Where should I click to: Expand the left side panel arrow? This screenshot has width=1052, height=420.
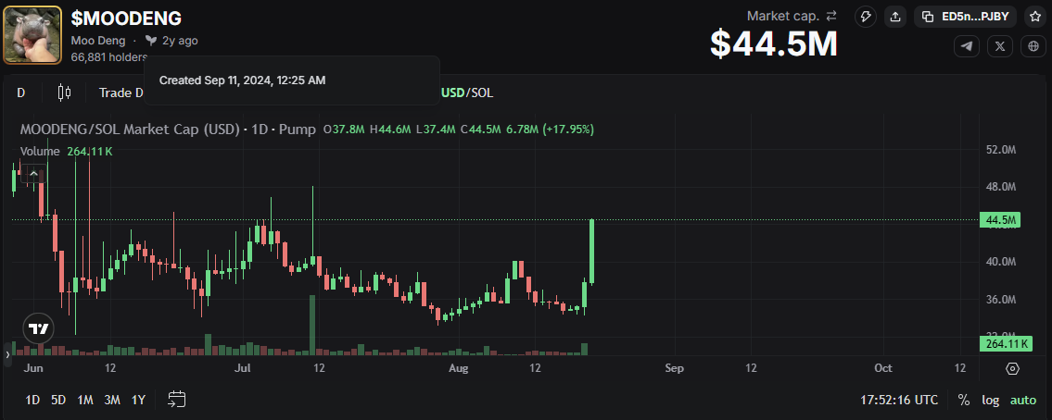coord(7,353)
